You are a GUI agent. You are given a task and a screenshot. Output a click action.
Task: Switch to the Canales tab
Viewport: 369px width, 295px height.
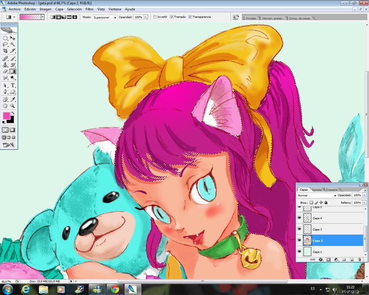point(317,190)
